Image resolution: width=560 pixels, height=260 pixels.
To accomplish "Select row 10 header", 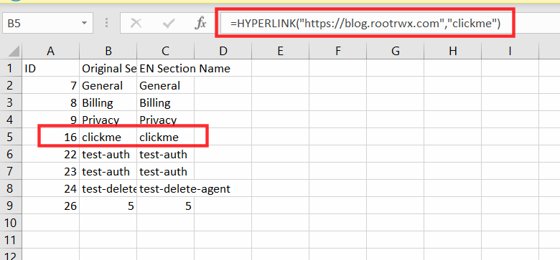I will pos(11,223).
